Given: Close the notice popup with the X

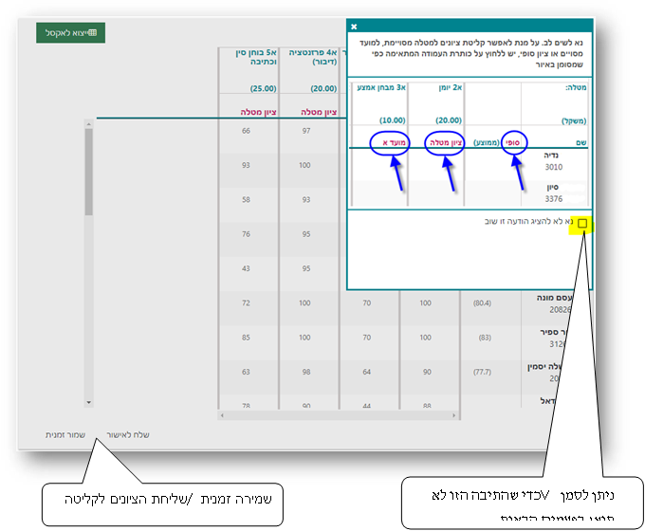Looking at the screenshot, I should point(354,27).
